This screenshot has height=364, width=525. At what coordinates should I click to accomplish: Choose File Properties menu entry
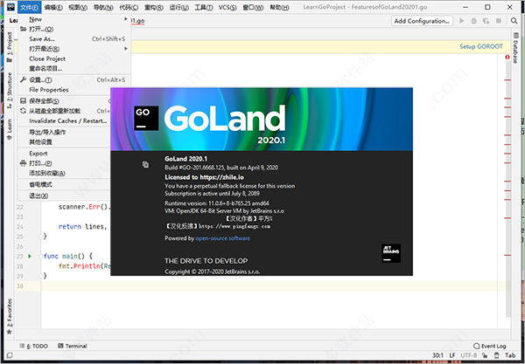tap(74, 90)
